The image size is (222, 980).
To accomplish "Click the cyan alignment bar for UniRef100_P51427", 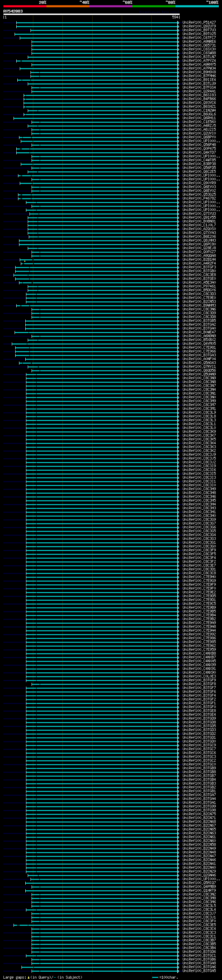I will (x=97, y=23).
